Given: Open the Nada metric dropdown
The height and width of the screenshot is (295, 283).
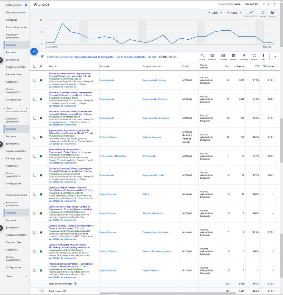Looking at the screenshot, I should coord(234,13).
